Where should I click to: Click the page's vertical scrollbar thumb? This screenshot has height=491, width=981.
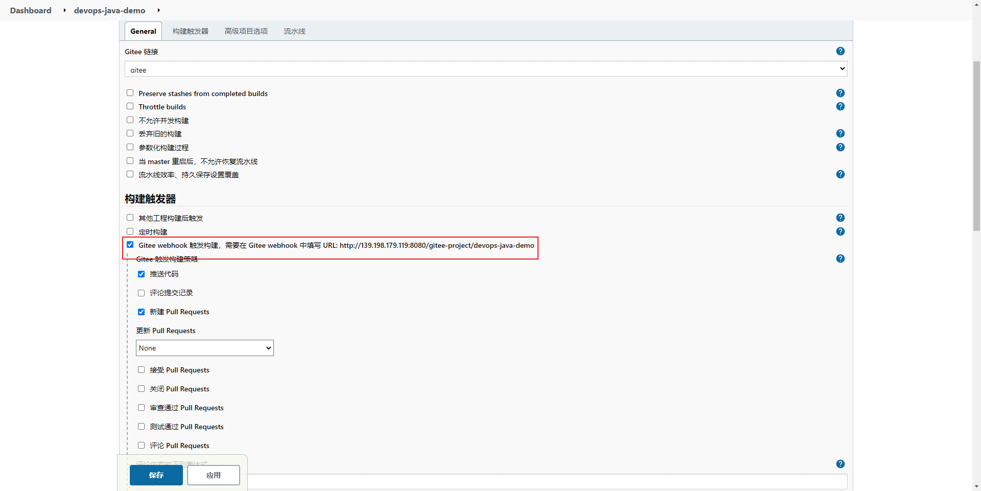click(x=976, y=146)
